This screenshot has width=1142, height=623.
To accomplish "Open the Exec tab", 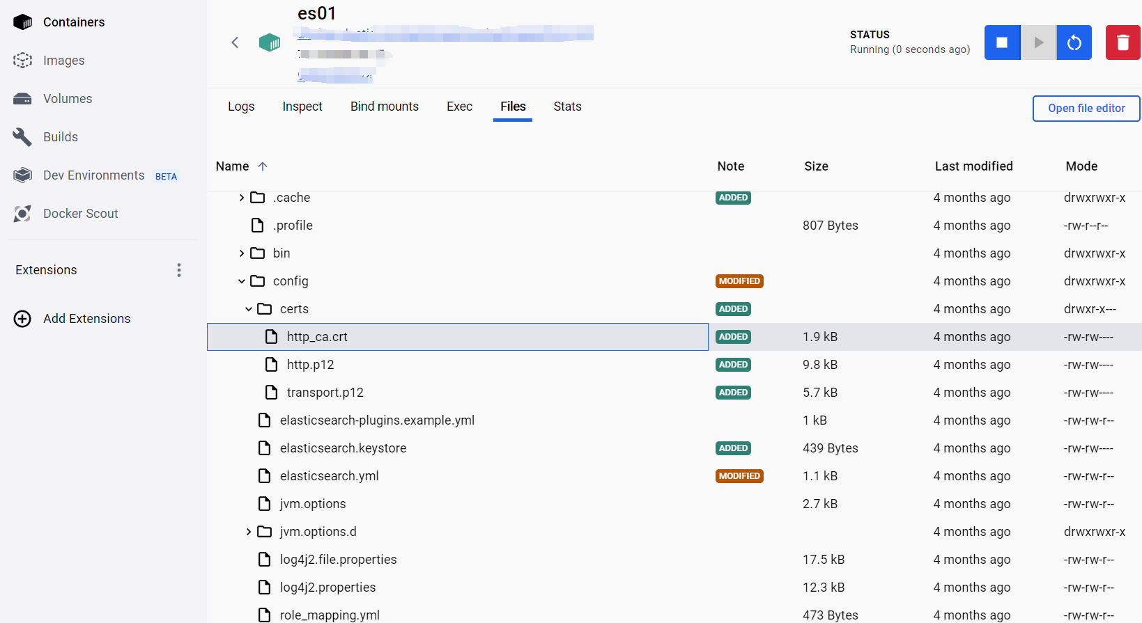I will click(460, 107).
